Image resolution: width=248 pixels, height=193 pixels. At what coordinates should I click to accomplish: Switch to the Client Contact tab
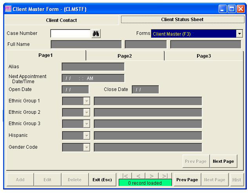pos(62,20)
